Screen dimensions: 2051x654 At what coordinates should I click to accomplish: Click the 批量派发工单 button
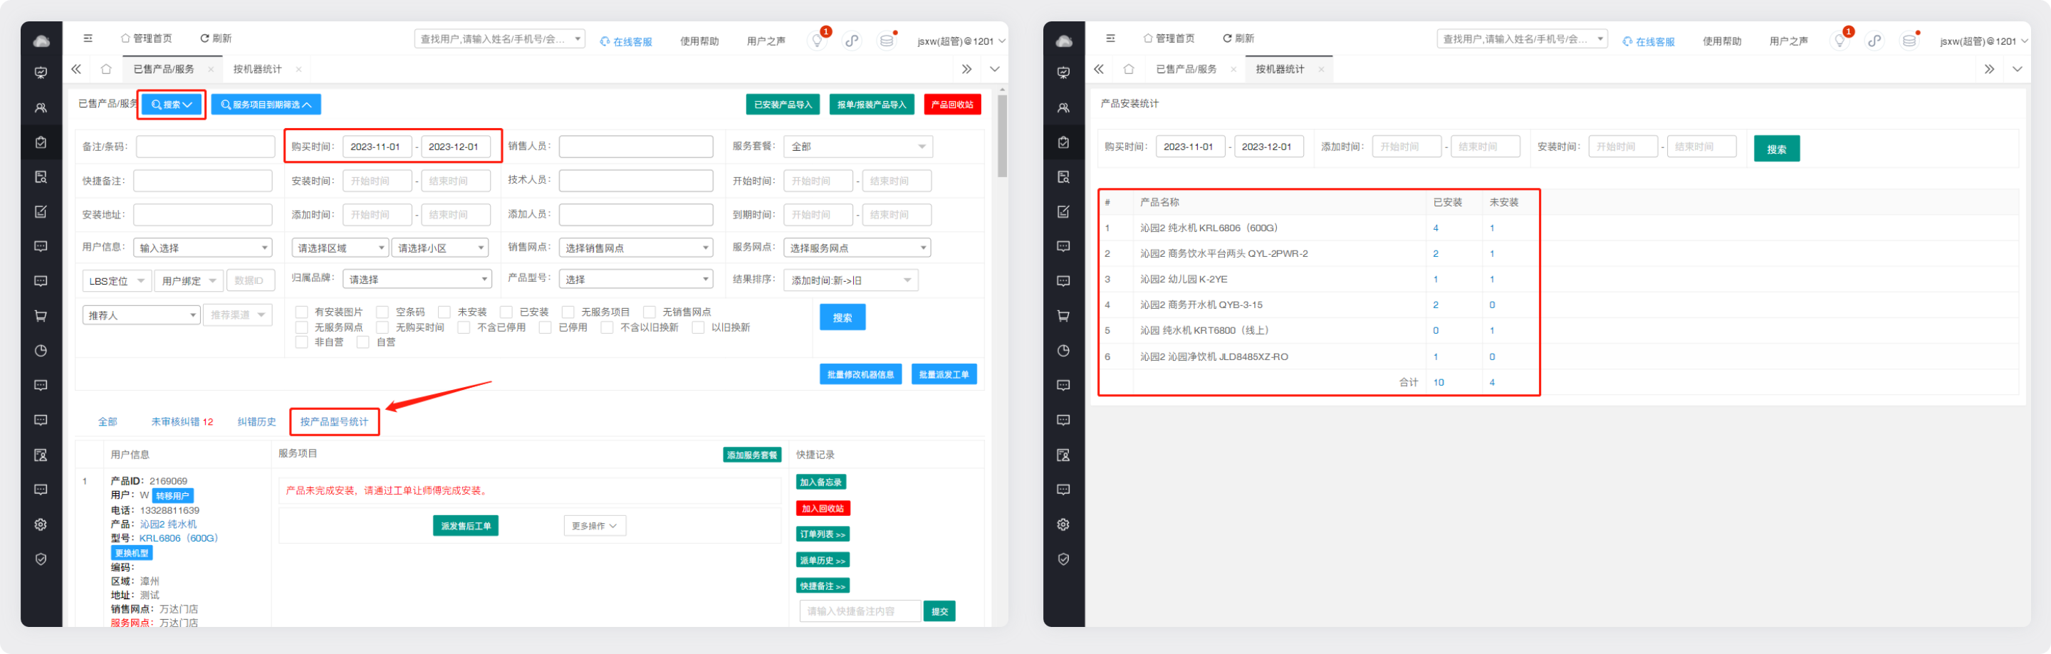(x=944, y=375)
